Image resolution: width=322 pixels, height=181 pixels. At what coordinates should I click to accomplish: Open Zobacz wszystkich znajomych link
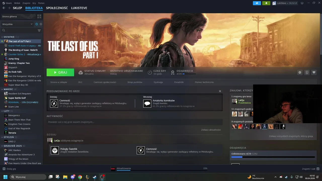(291, 136)
